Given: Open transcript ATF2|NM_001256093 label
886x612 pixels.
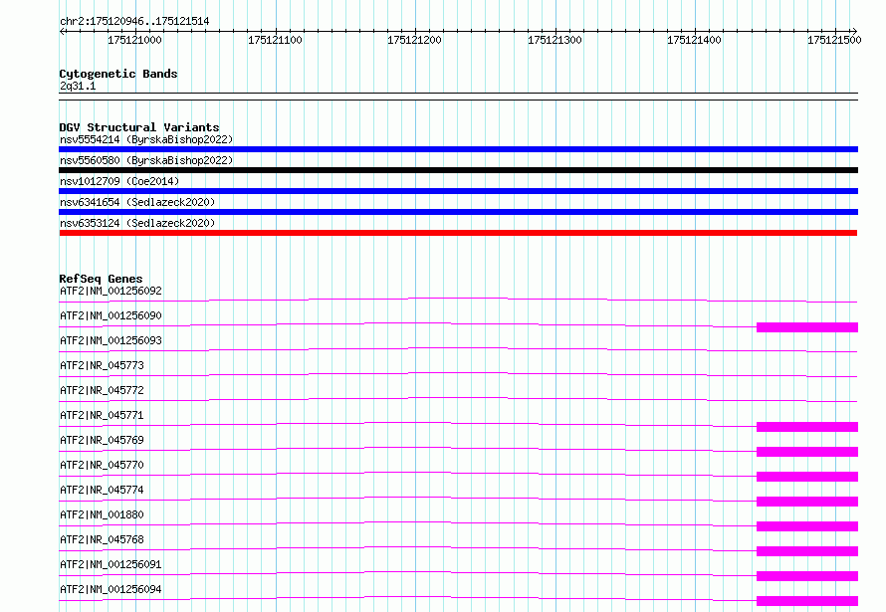Looking at the screenshot, I should tap(111, 340).
